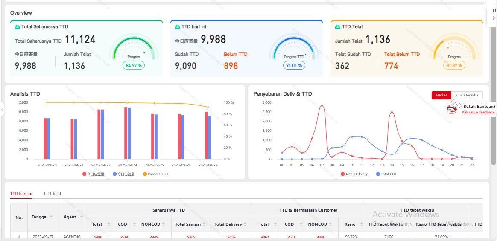Viewport: 497px width, 241px height.
Task: Collapse left sidebar with edge arrow
Action: (2, 110)
